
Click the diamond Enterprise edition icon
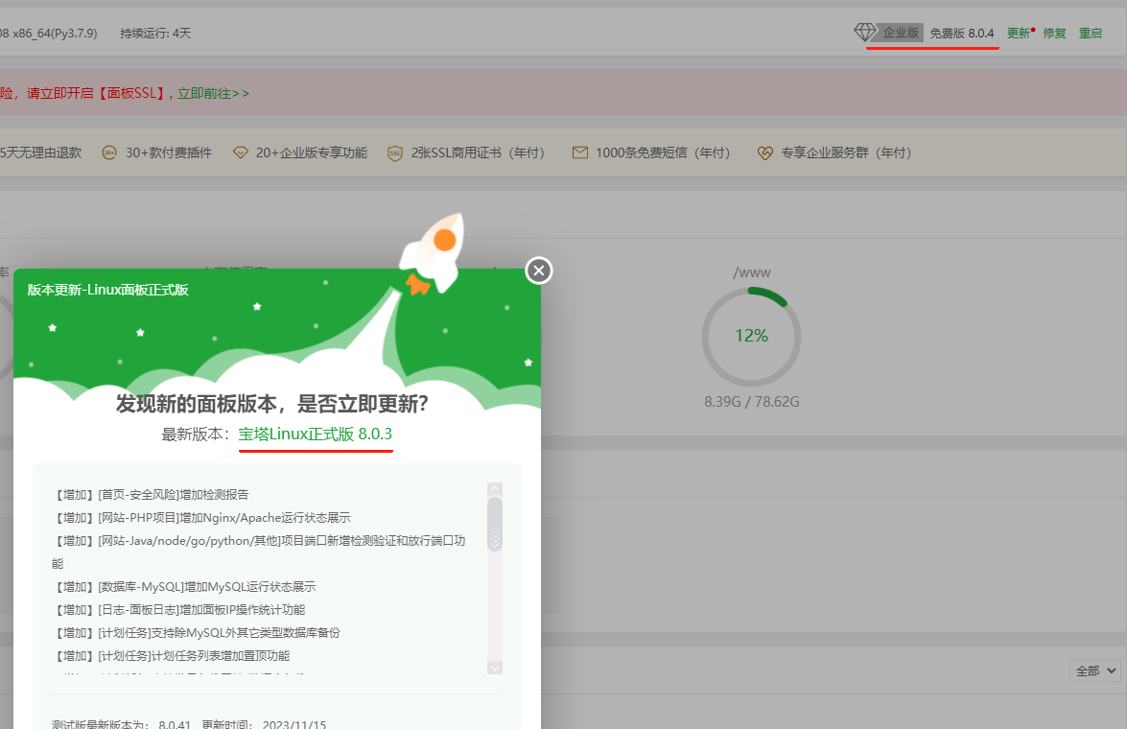864,32
